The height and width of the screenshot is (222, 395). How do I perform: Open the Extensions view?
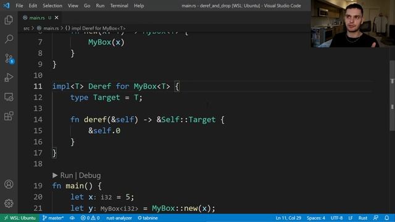point(9,116)
